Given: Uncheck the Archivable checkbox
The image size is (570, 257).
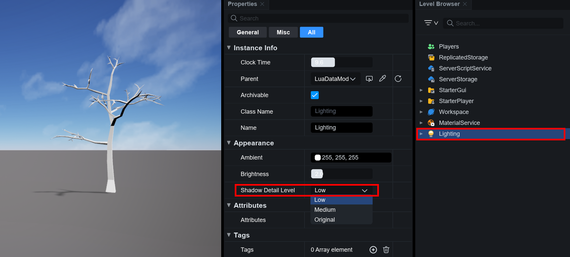Looking at the screenshot, I should pos(315,95).
